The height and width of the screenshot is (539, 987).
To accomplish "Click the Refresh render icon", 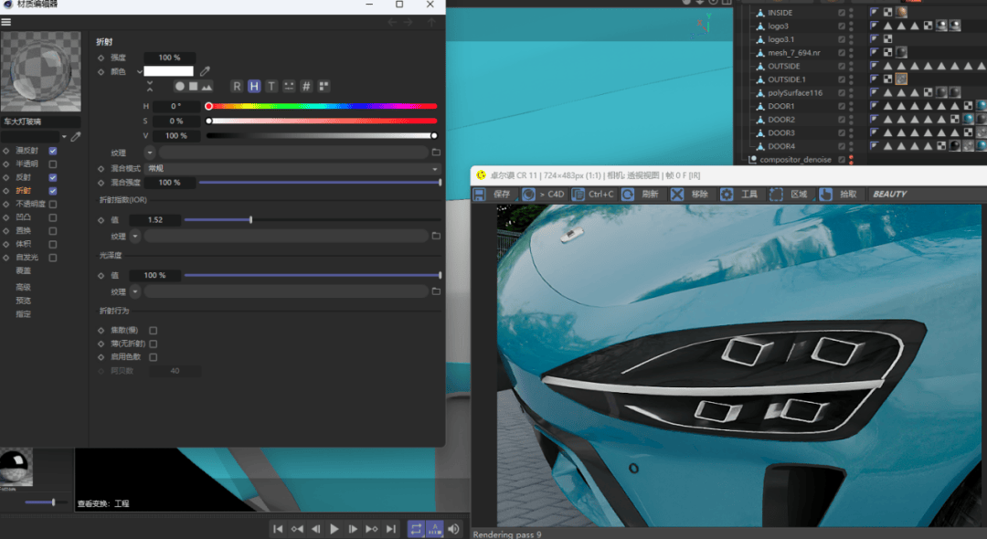I will pos(628,195).
